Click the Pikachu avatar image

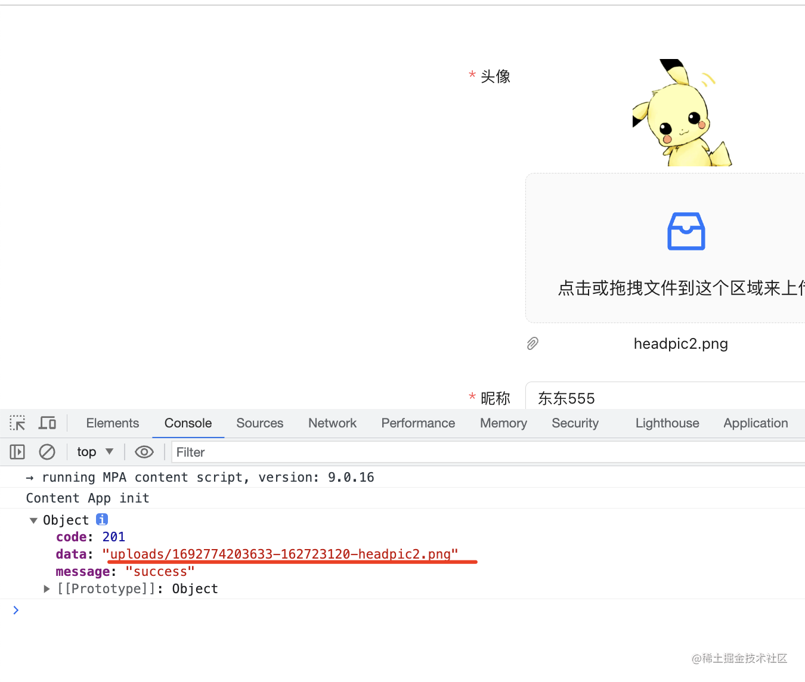[x=682, y=113]
